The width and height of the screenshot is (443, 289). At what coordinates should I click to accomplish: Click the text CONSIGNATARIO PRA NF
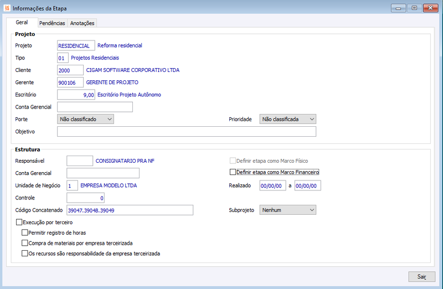click(x=125, y=161)
